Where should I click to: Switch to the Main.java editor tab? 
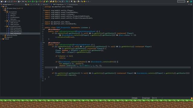point(45,4)
